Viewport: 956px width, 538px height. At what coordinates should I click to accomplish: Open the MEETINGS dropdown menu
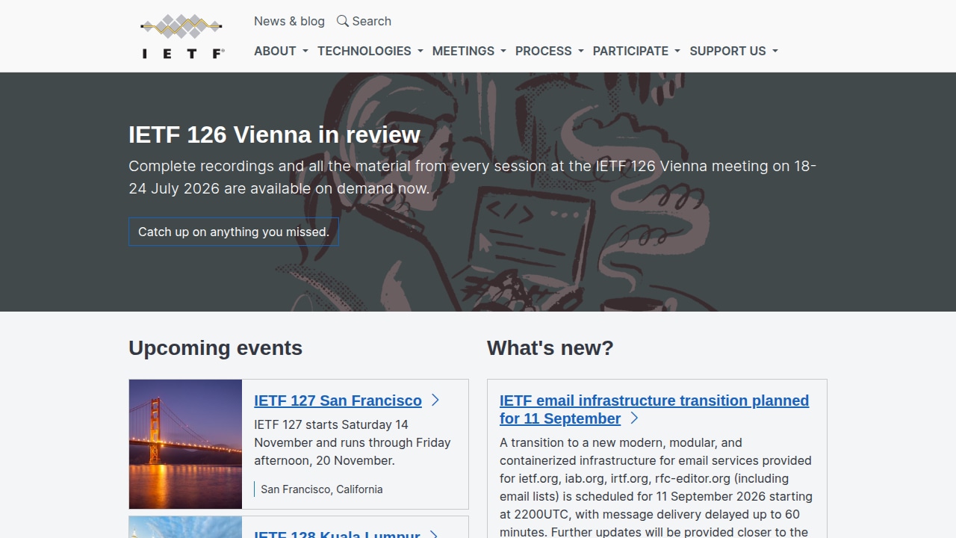(469, 51)
